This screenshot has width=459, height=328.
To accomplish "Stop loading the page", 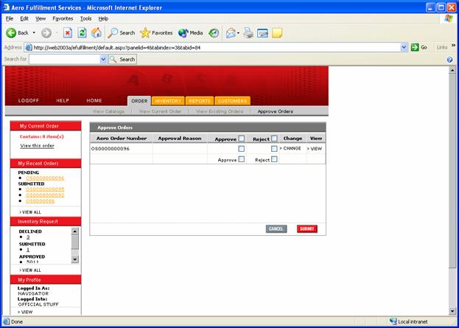I will click(68, 33).
